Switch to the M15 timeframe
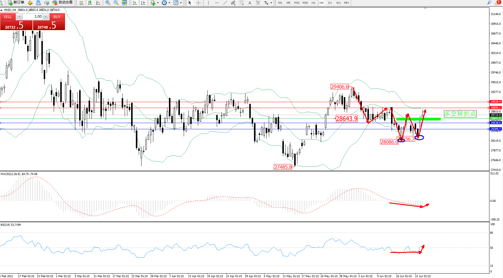 pos(297,3)
